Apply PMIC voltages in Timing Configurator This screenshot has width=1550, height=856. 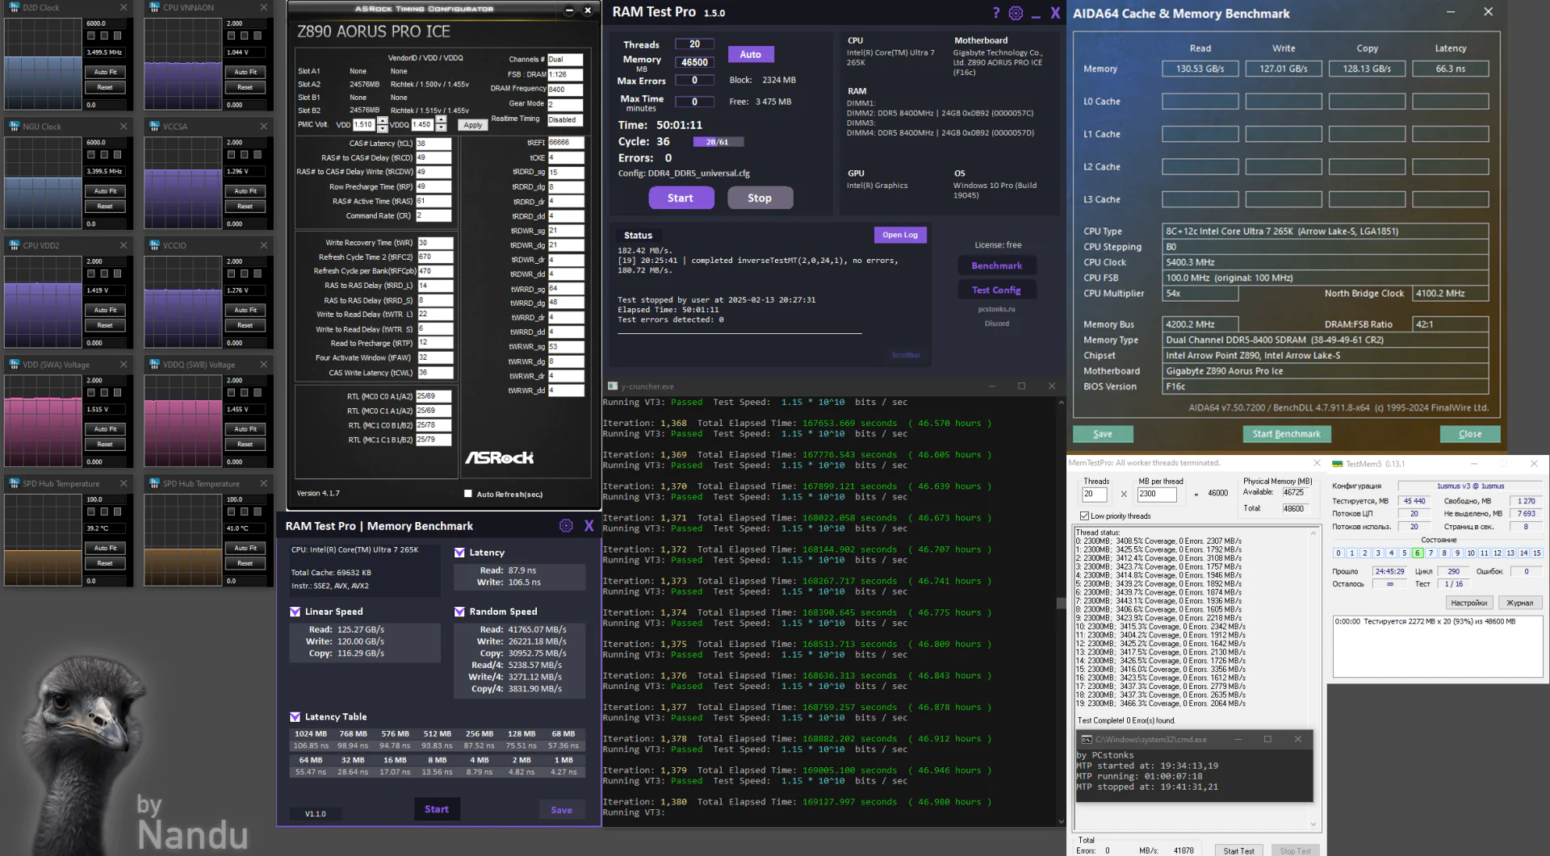(473, 125)
